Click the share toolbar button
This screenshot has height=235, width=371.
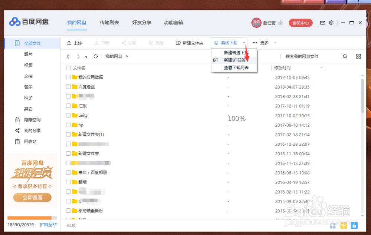(x=129, y=43)
